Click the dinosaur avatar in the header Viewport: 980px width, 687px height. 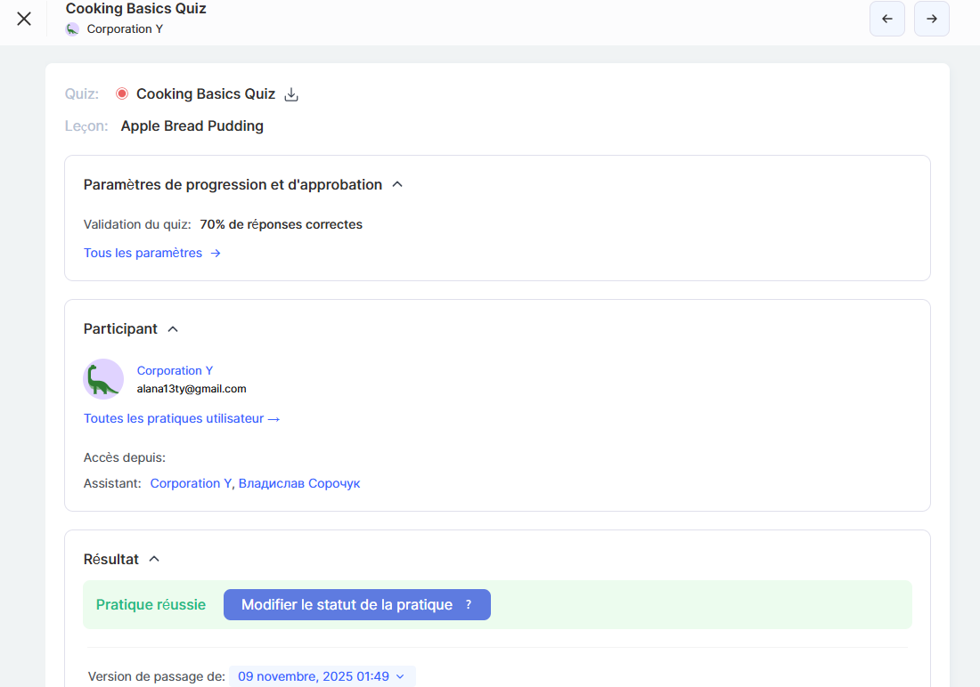(x=73, y=29)
